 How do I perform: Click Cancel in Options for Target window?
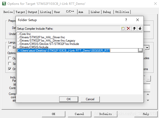(x=79, y=114)
